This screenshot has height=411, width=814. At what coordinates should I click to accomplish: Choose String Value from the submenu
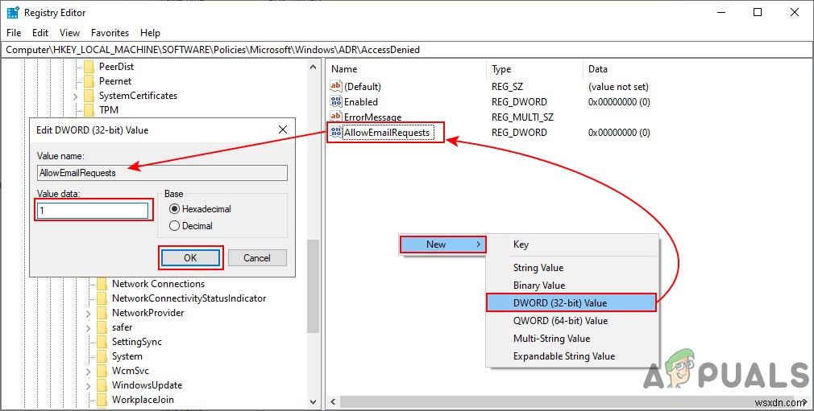571,268
